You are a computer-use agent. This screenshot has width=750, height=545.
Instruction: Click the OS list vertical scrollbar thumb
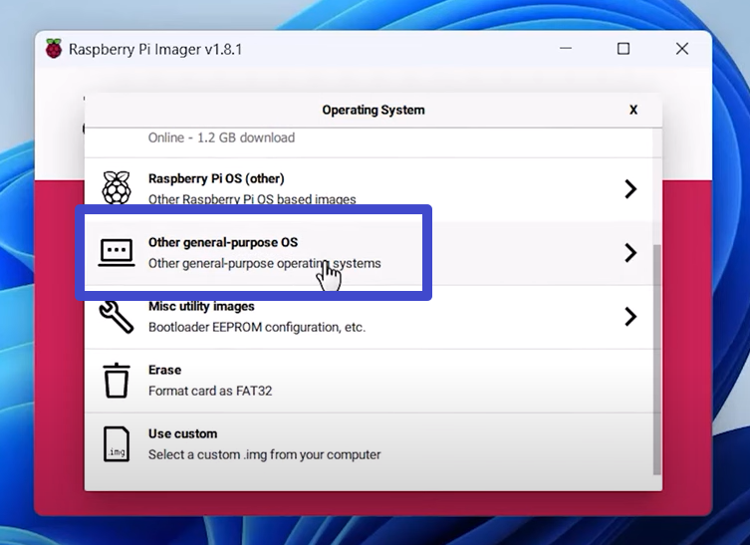point(657,360)
